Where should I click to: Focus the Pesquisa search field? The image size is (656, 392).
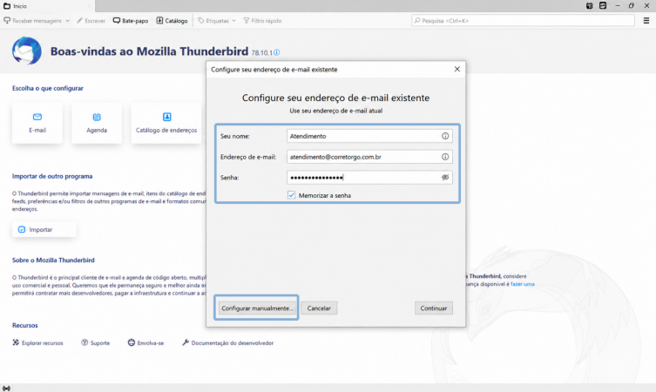click(523, 21)
